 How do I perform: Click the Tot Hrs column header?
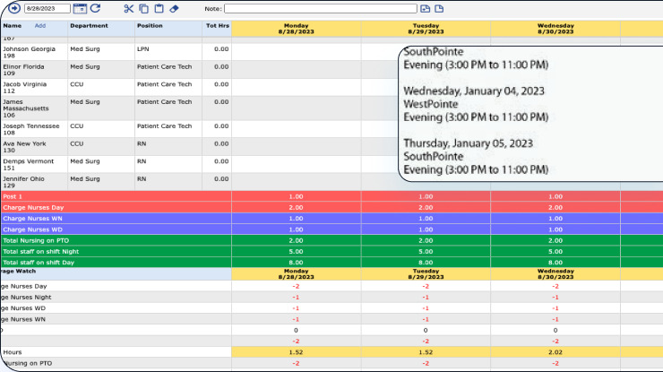point(218,26)
